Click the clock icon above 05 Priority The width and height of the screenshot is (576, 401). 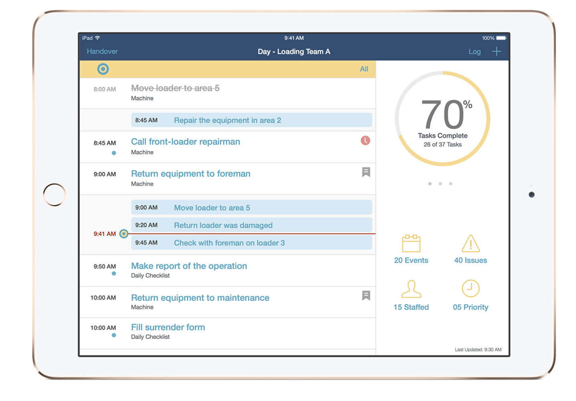click(471, 288)
